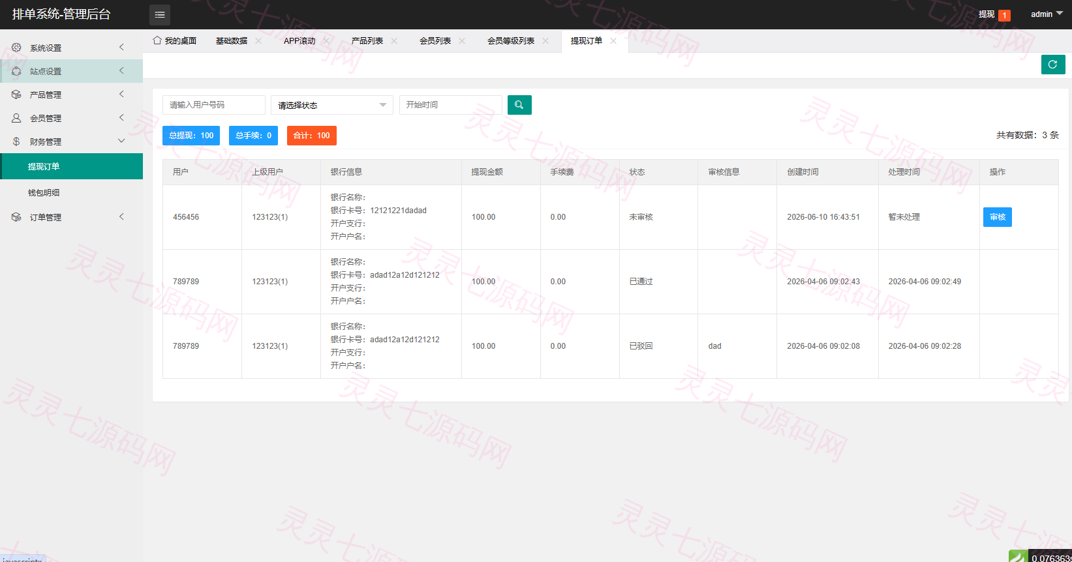This screenshot has height=562, width=1072.
Task: Click the green refresh icon button
Action: pos(1053,65)
